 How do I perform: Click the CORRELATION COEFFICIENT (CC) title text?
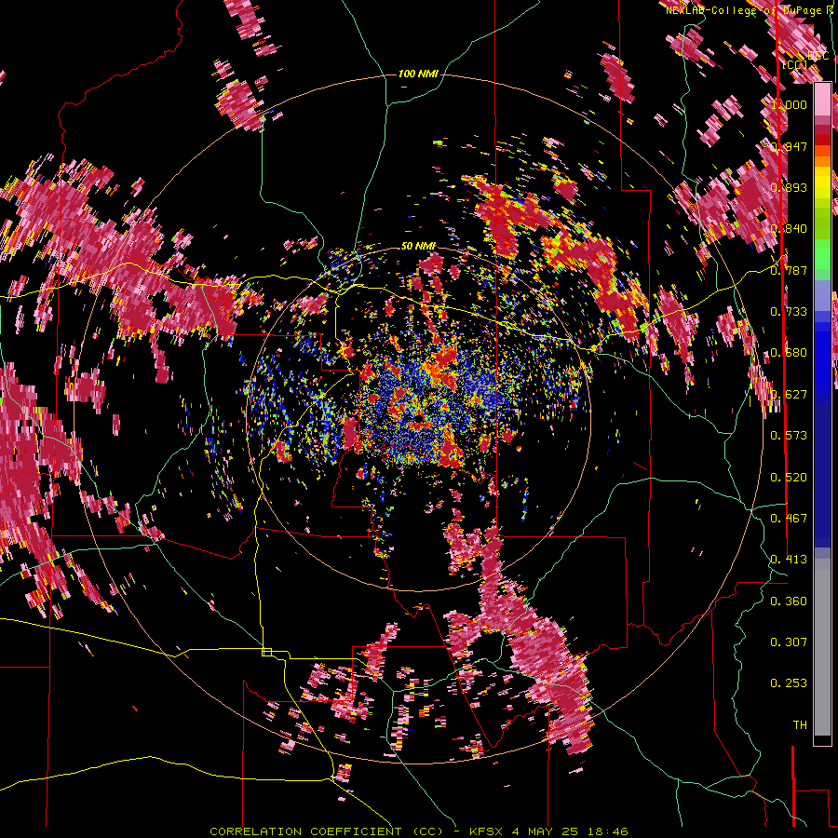[327, 831]
